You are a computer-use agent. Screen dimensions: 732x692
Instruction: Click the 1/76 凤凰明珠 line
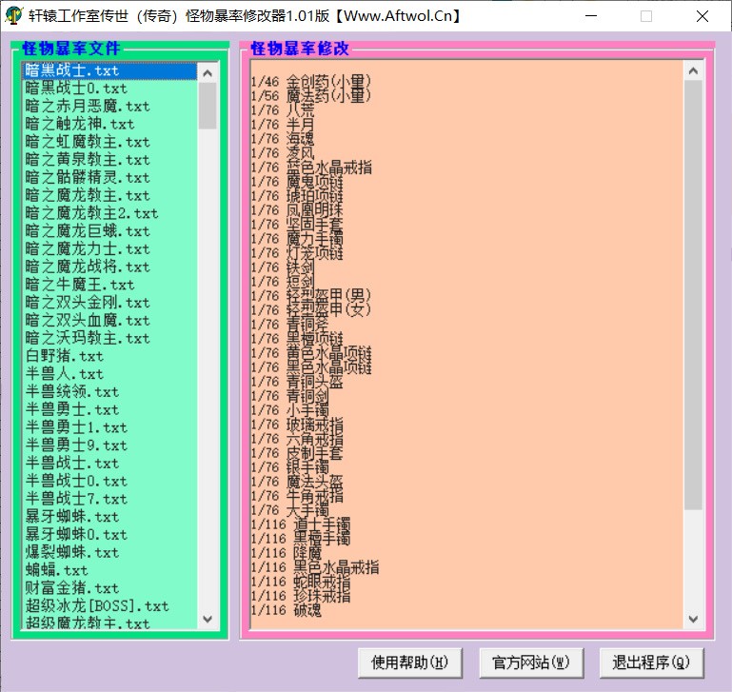click(297, 210)
